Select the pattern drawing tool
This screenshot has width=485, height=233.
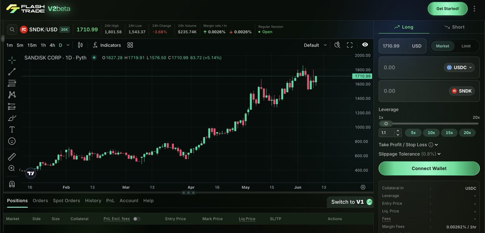point(12,94)
